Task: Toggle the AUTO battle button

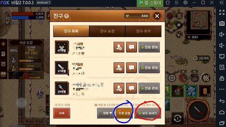Action: click(206, 78)
